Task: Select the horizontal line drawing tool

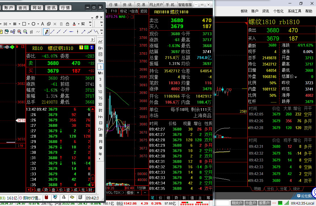Action: pos(71,32)
